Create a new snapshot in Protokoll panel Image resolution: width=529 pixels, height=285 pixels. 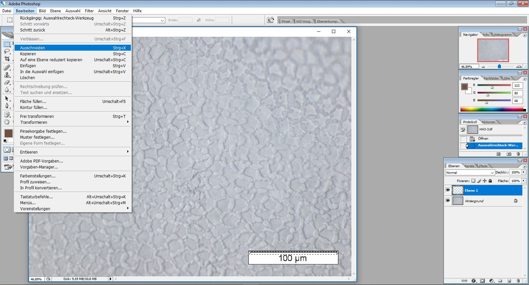509,154
